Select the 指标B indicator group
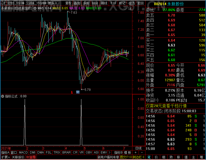206x160 pixels. pos(118,153)
